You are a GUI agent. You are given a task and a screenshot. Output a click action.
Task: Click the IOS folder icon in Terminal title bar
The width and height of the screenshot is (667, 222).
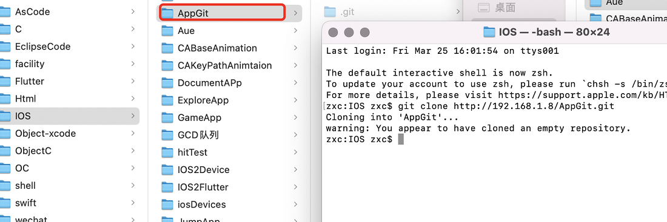click(489, 32)
